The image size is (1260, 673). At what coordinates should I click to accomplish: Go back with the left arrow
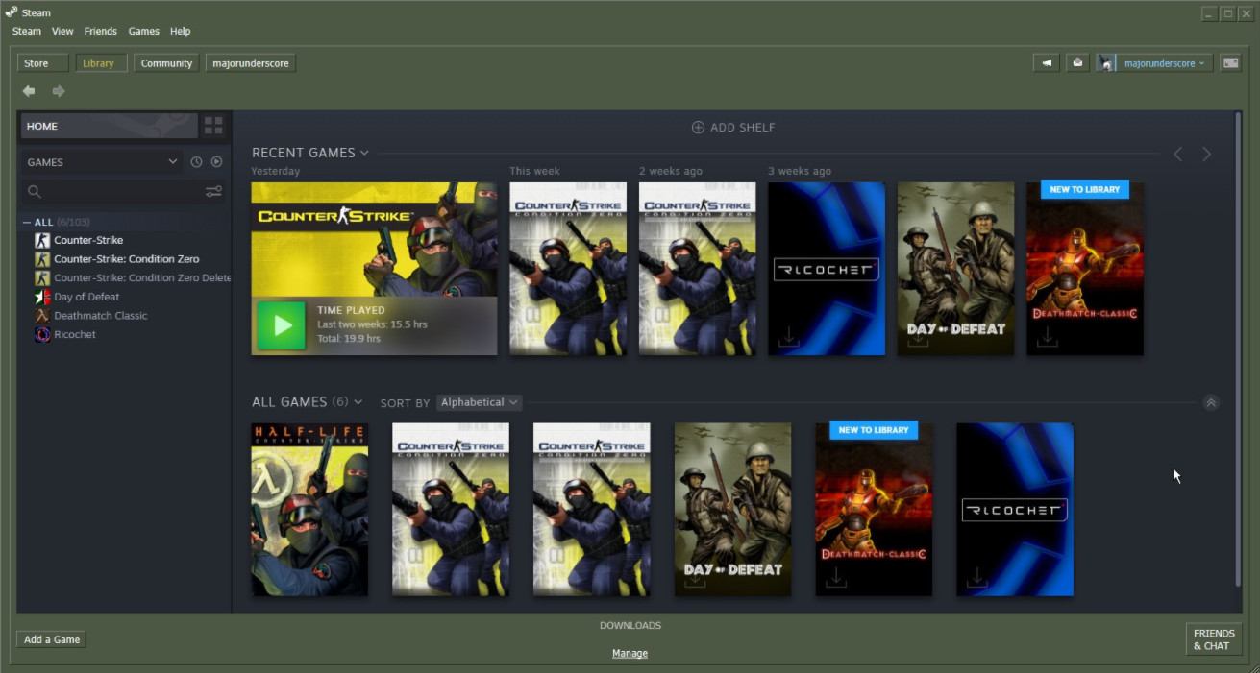(x=29, y=91)
